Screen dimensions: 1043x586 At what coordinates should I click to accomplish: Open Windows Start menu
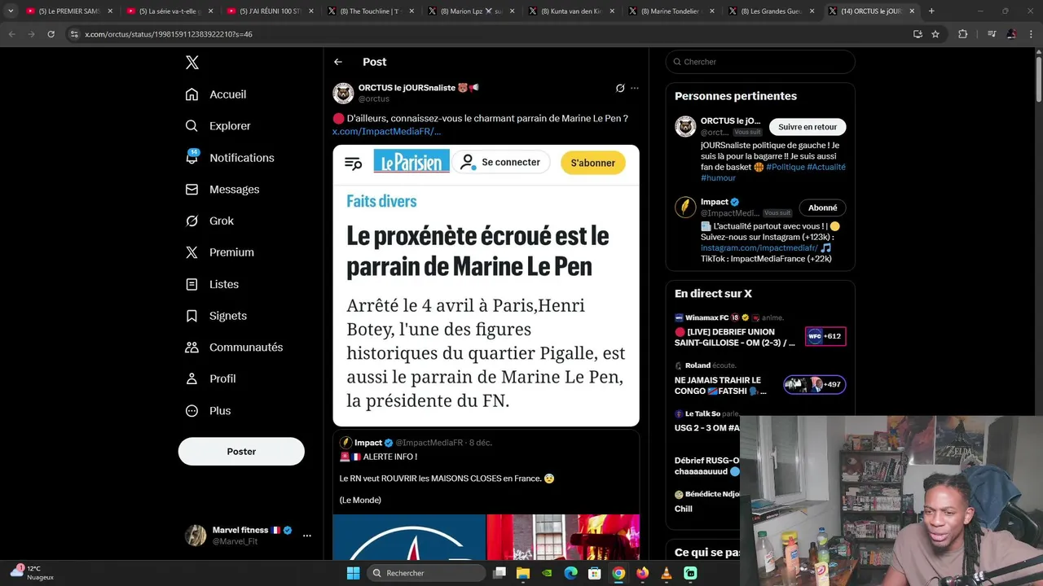tap(353, 573)
